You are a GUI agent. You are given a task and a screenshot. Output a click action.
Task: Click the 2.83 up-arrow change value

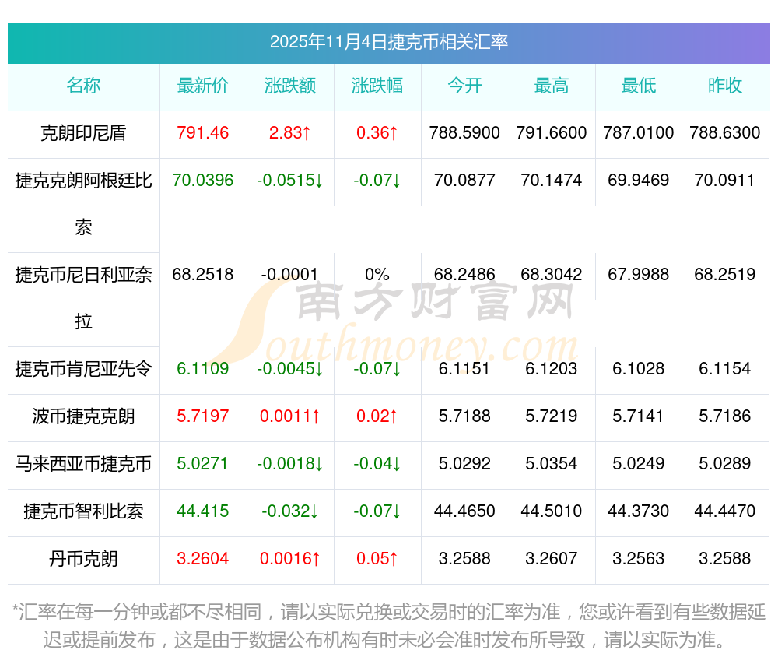tap(290, 133)
